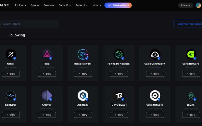
Task: Click the zkLink name text
Action: [191, 105]
